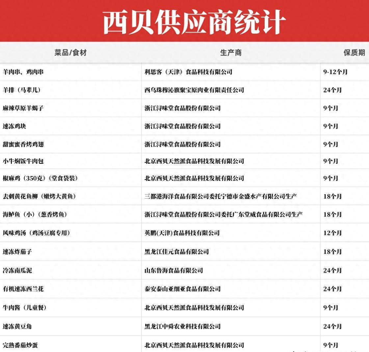
Task: Click the shelf life 12个月
Action: (332, 233)
